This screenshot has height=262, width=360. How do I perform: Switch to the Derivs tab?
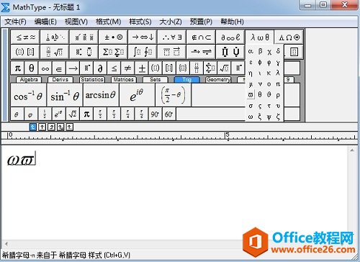point(60,80)
